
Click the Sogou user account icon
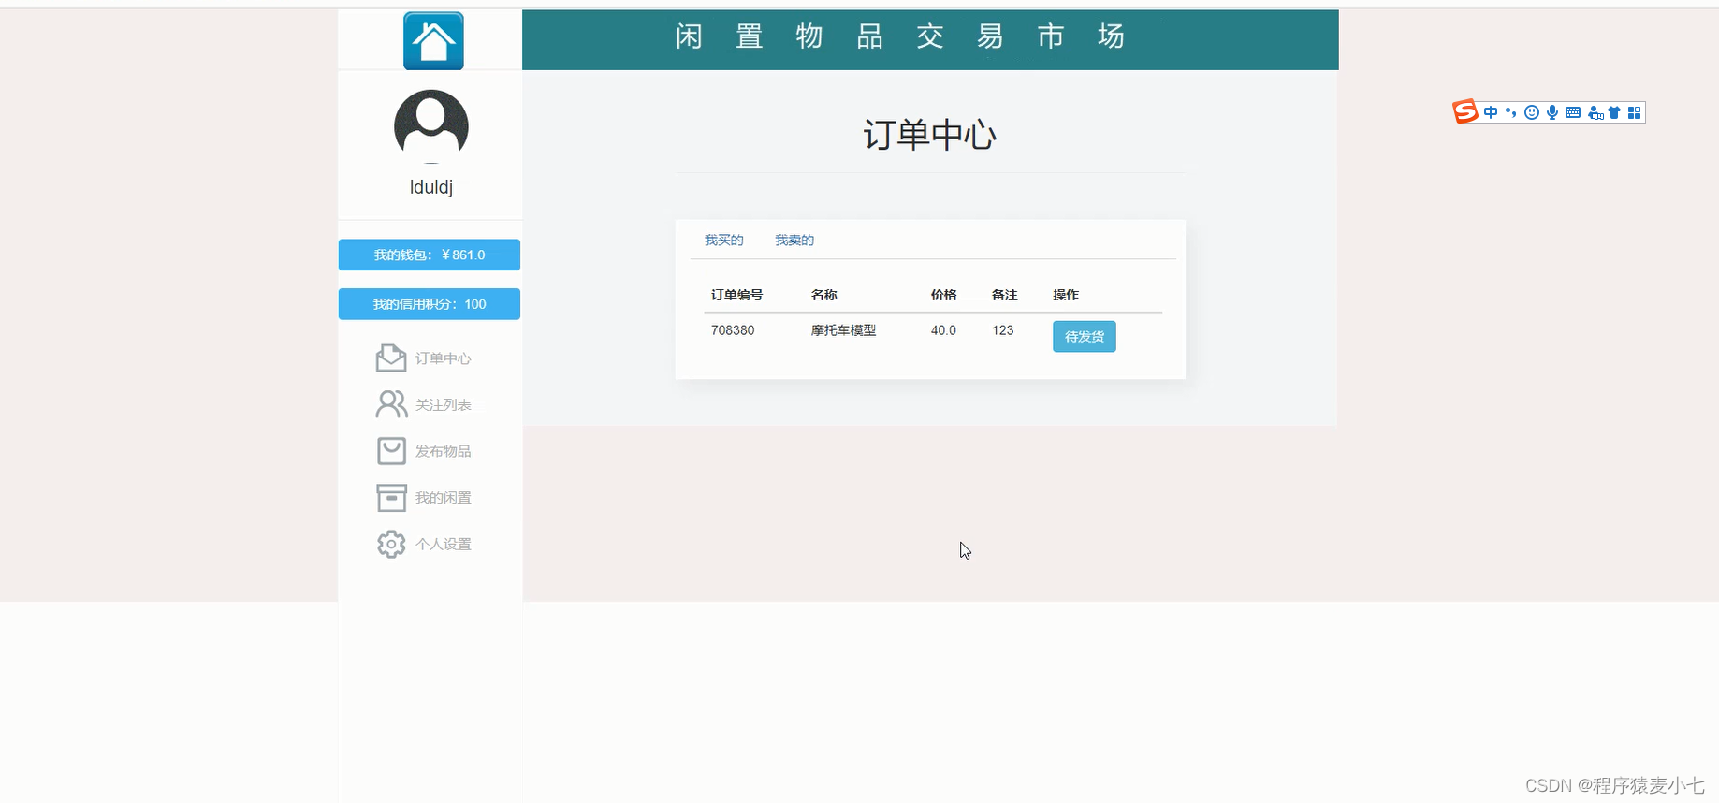point(1595,113)
